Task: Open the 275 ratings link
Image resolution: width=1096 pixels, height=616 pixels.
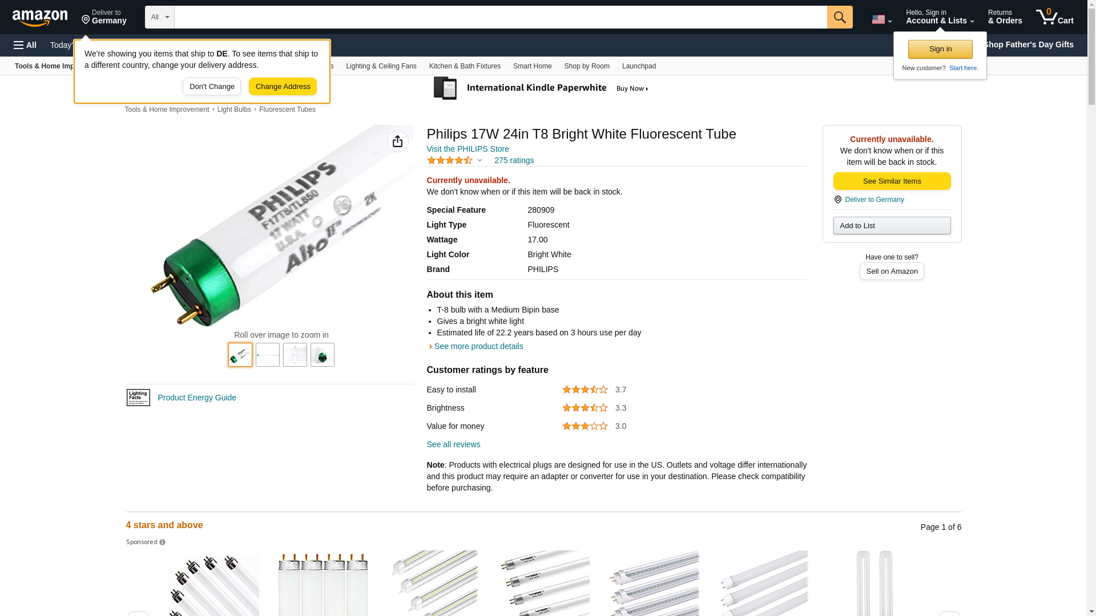Action: (x=514, y=160)
